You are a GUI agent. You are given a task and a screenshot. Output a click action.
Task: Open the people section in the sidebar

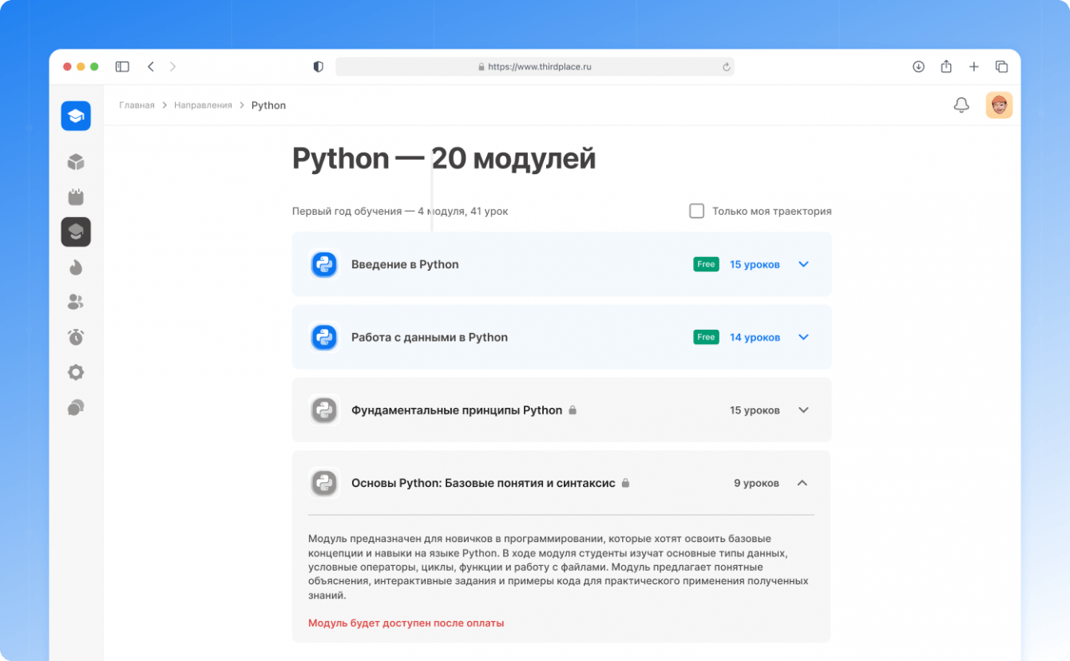(76, 302)
